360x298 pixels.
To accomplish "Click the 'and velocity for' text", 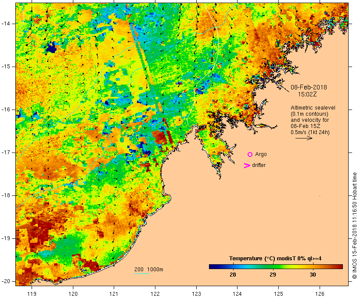I will click(x=310, y=120).
